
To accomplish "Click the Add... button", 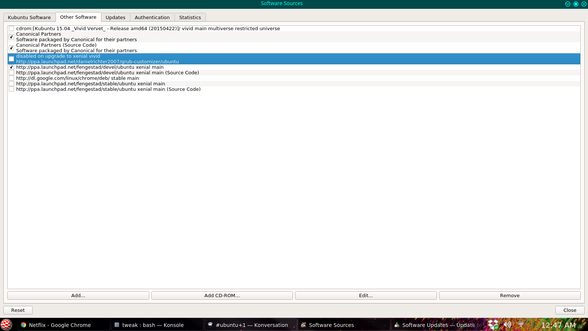I will 78,295.
